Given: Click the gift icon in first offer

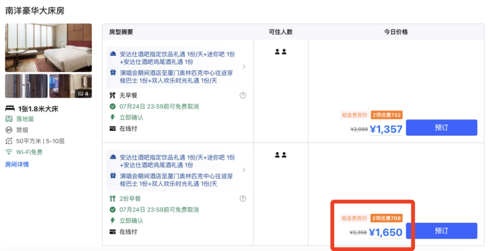Looking at the screenshot, I should pos(113,73).
